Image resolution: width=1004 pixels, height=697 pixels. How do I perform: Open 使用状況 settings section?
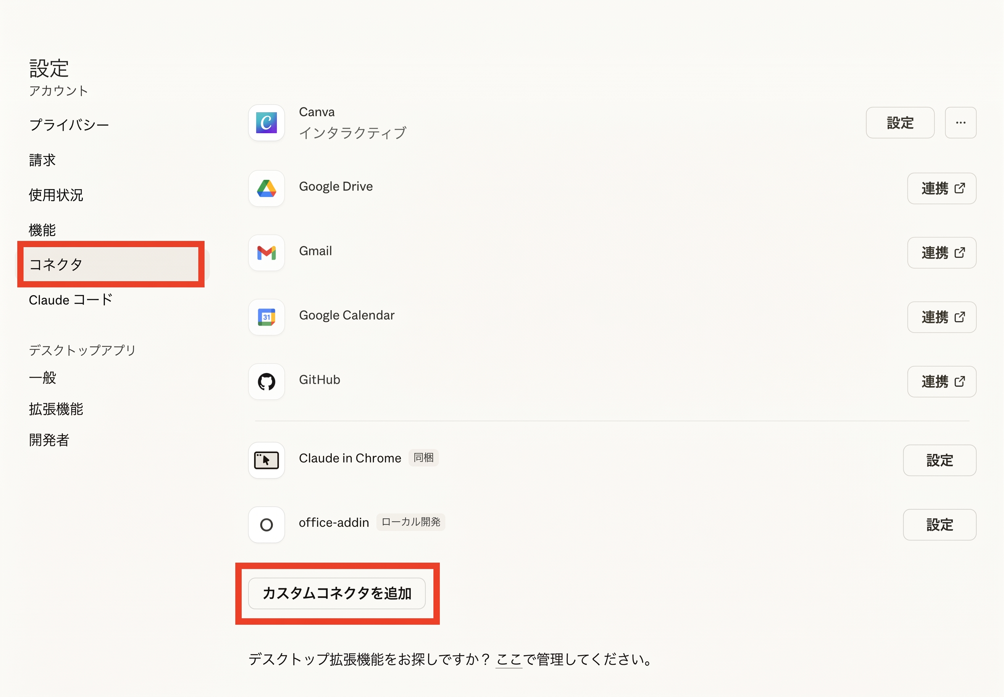click(x=56, y=195)
